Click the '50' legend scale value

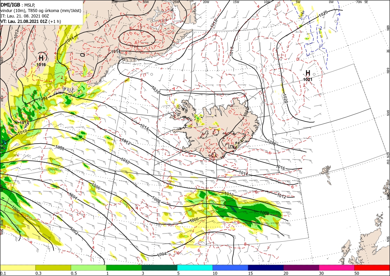click(x=357, y=273)
